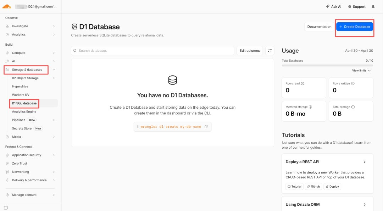Expand View limits dropdown
Image resolution: width=383 pixels, height=211 pixels.
coord(361,70)
